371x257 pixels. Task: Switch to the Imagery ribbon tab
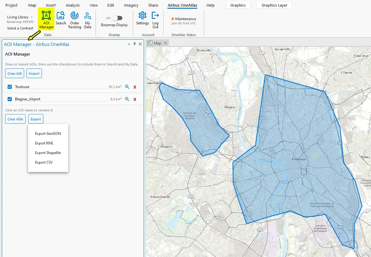[131, 5]
